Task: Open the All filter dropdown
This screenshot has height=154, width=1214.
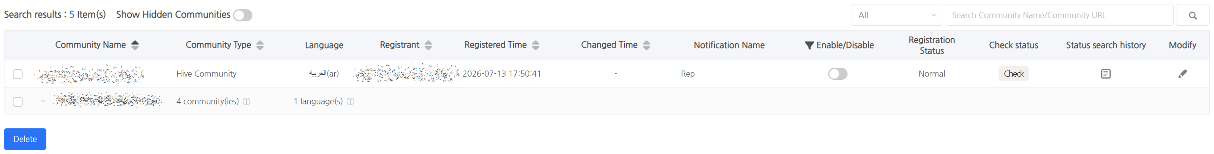Action: click(x=896, y=15)
